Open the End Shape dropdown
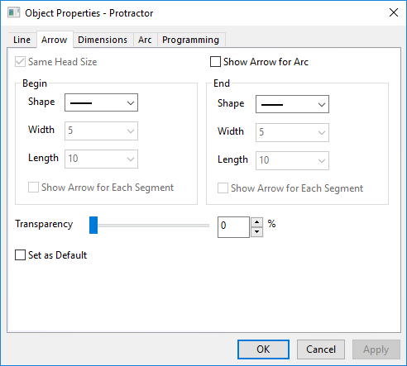407x366 pixels. pyautogui.click(x=292, y=104)
